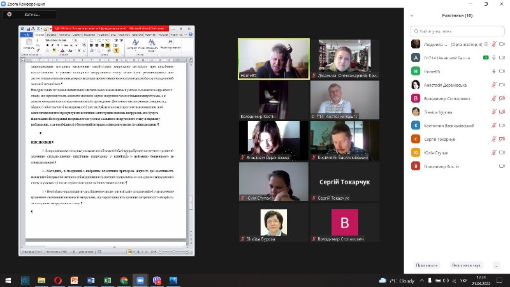510x287 pixels.
Task: Open File Explorer from the taskbar
Action: click(41, 280)
